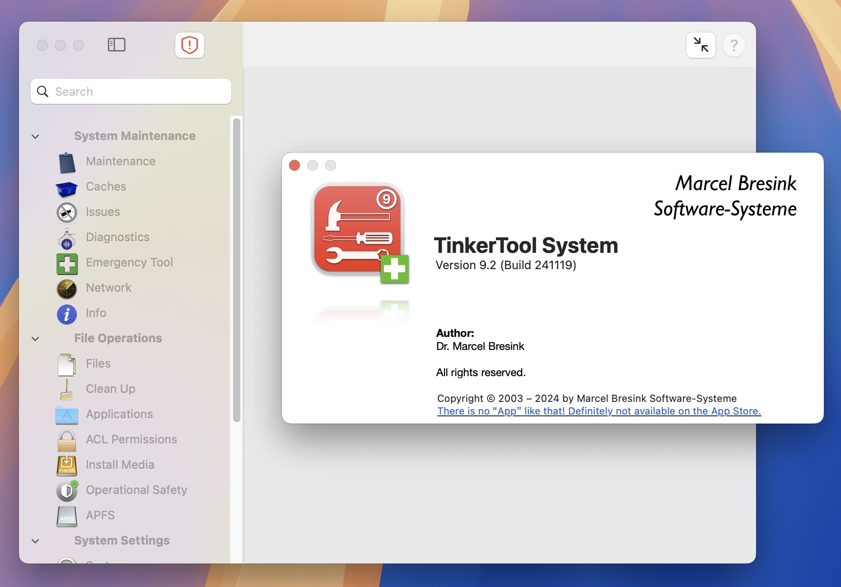This screenshot has width=841, height=587.
Task: Click the Marcel Bresink Software-Systeme logo text
Action: [x=725, y=196]
